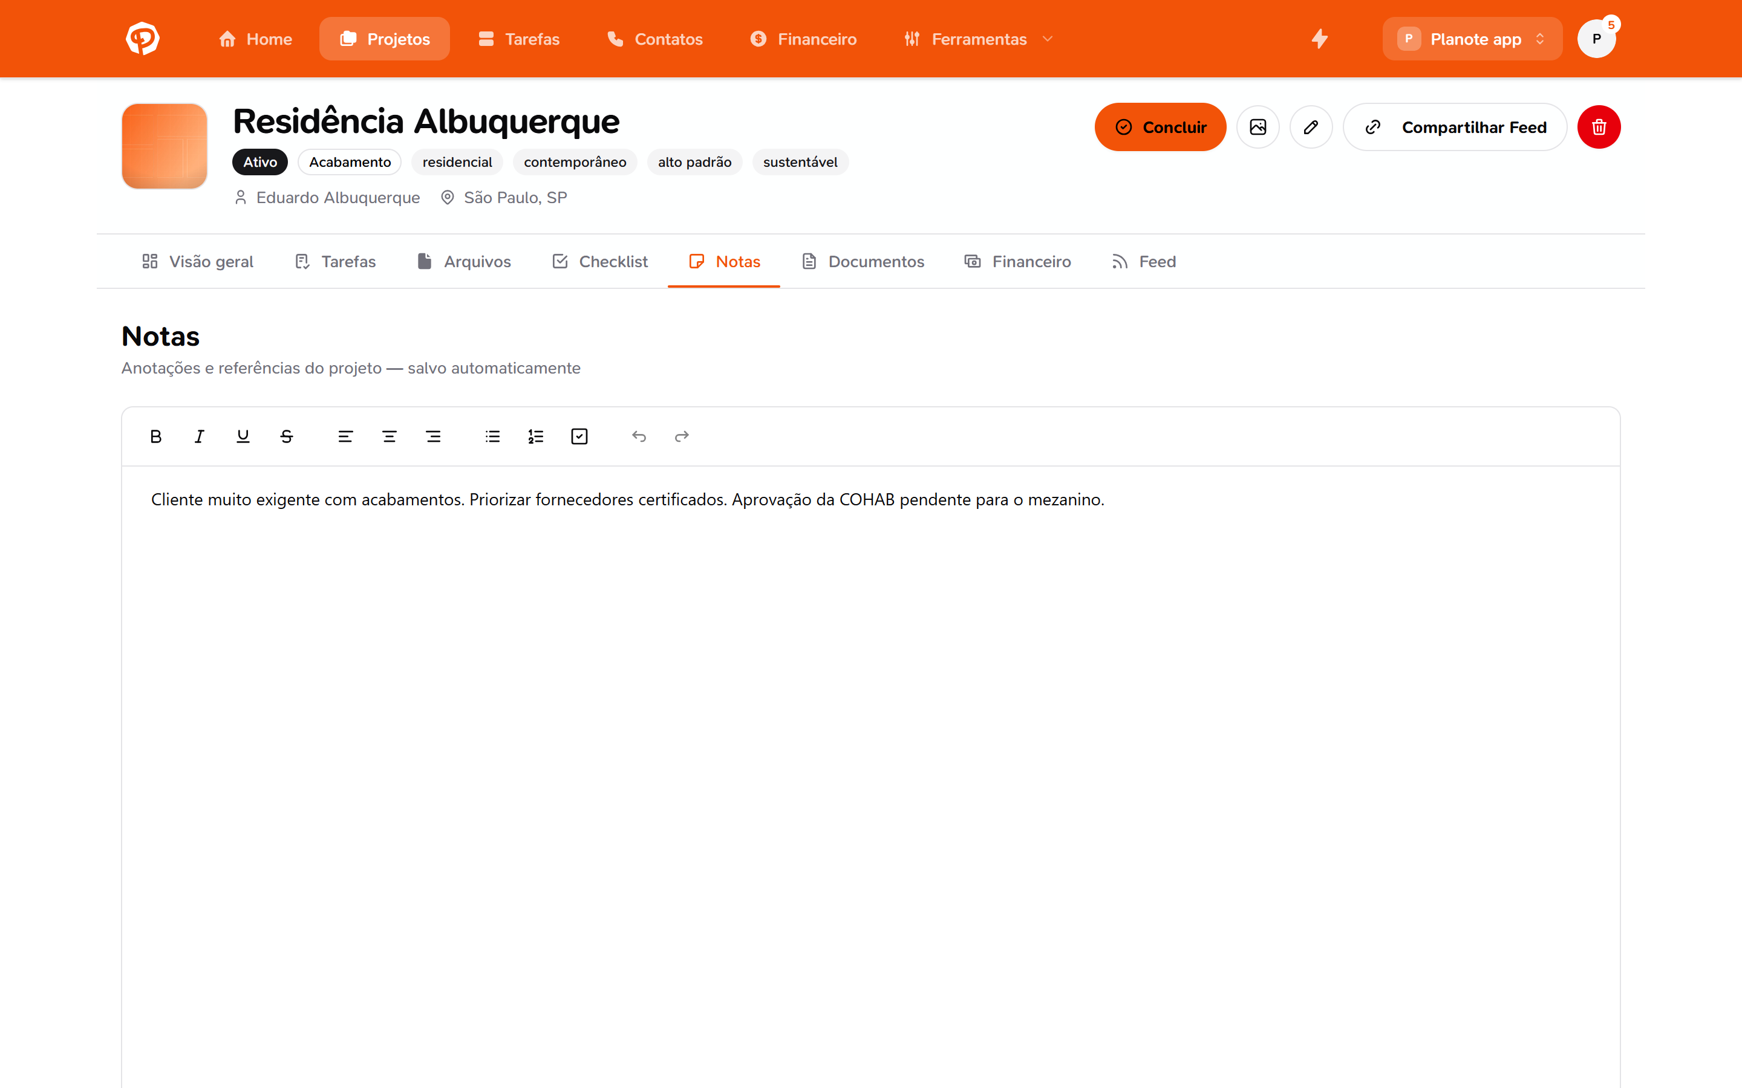This screenshot has height=1088, width=1742.
Task: Align note text to the left
Action: [x=345, y=436]
